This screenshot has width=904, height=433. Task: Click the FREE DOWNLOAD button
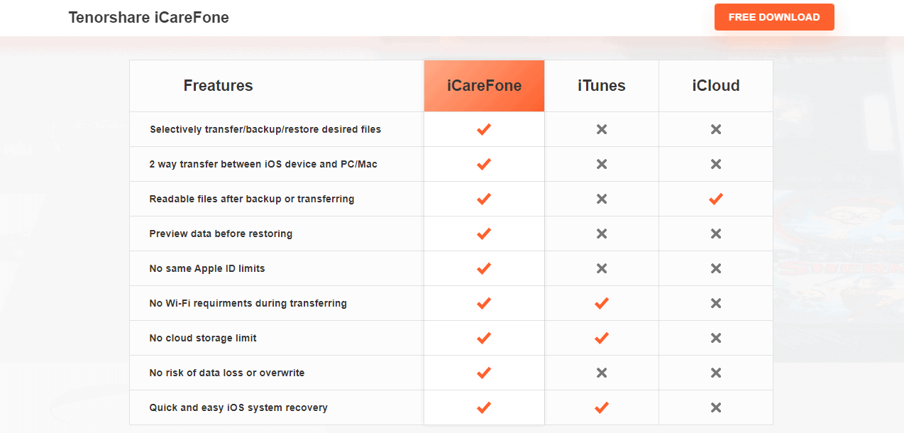coord(774,17)
